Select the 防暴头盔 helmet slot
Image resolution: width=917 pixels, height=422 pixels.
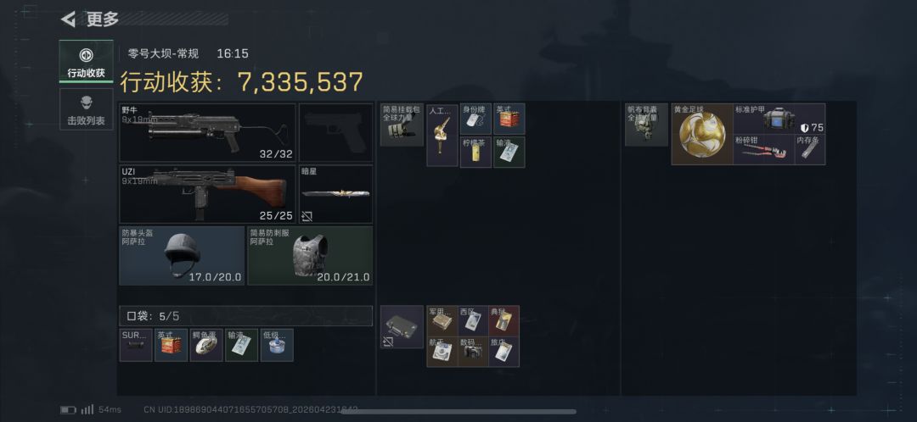[x=182, y=256]
